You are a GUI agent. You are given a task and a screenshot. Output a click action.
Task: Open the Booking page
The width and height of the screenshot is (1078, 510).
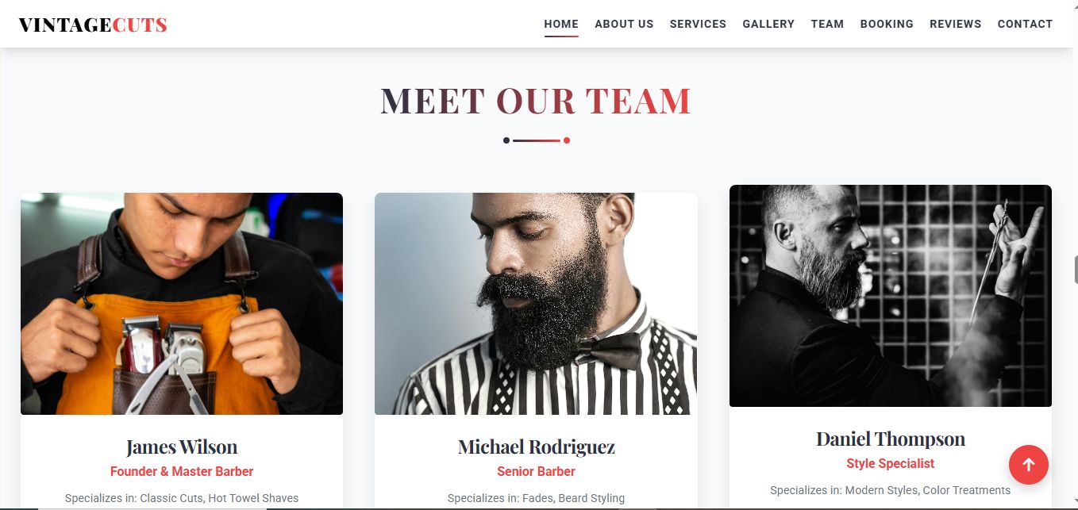pos(887,24)
